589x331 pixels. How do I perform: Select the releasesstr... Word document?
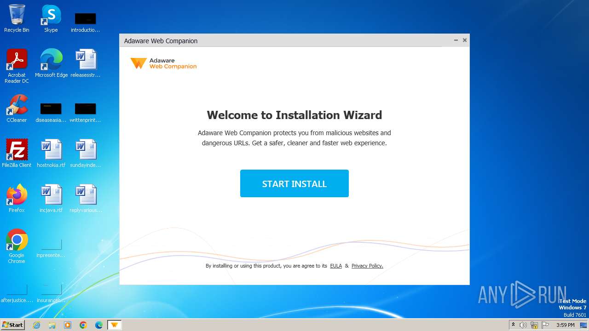(86, 63)
